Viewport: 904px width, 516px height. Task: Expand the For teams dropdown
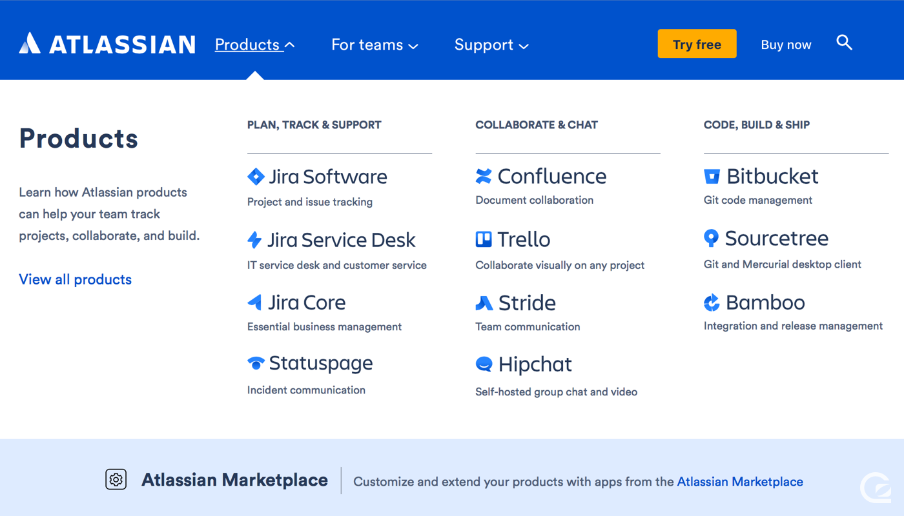[x=375, y=45]
